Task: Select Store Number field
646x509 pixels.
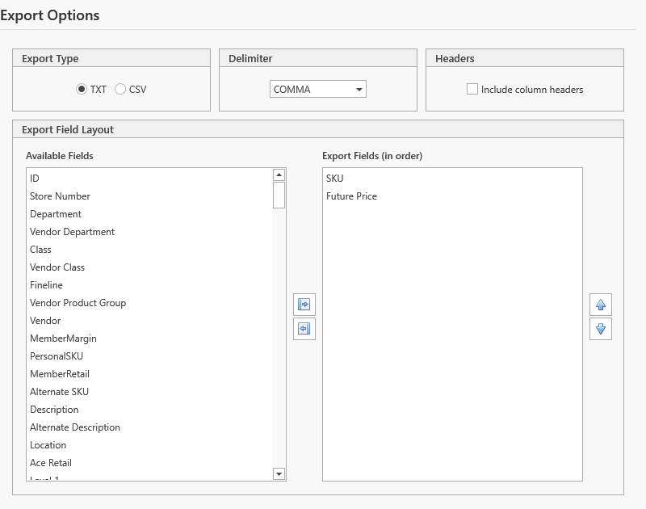Action: (149, 196)
